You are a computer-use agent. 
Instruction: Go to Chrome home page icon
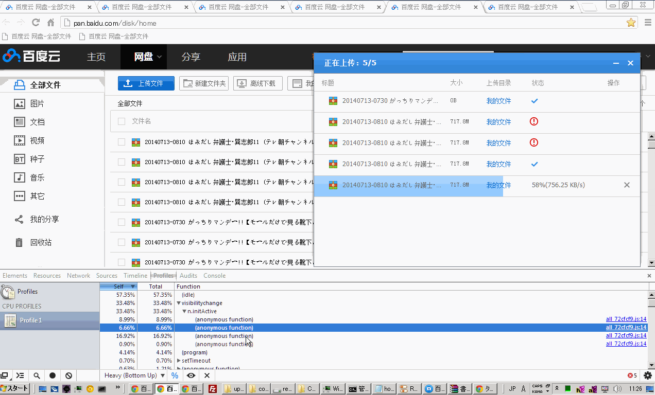[x=50, y=23]
